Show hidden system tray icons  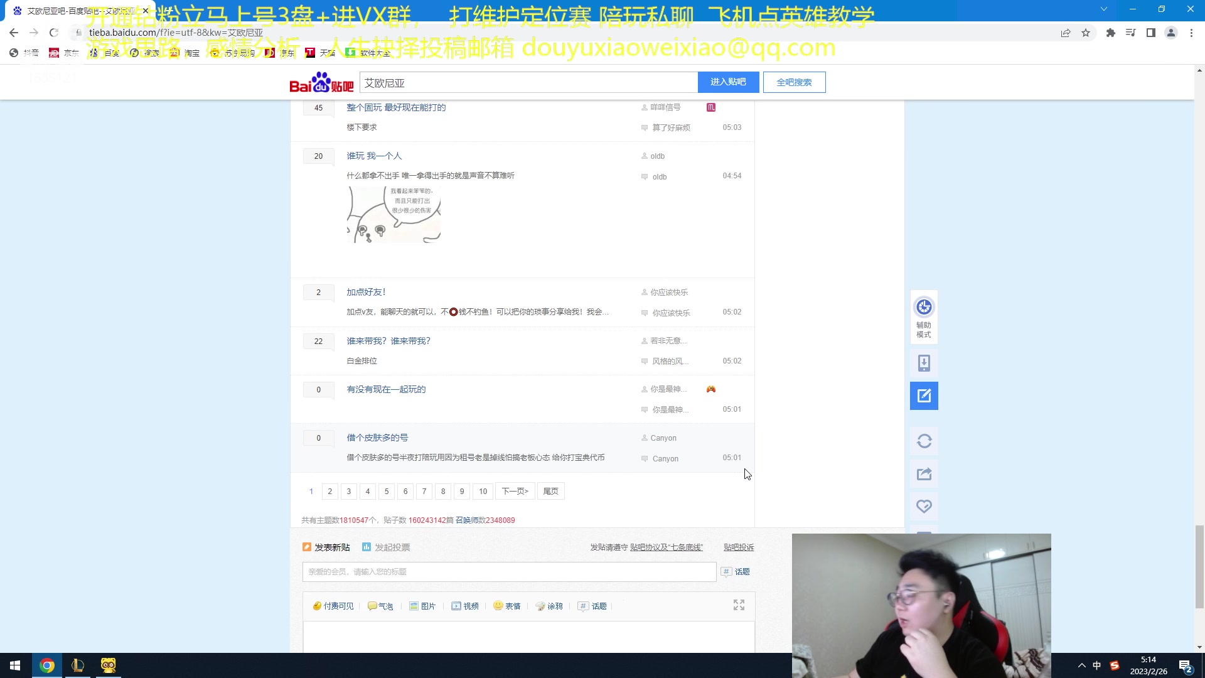tap(1081, 665)
